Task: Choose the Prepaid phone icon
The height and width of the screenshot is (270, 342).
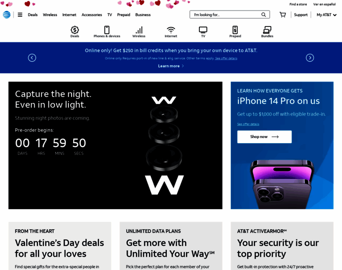Action: [x=235, y=30]
